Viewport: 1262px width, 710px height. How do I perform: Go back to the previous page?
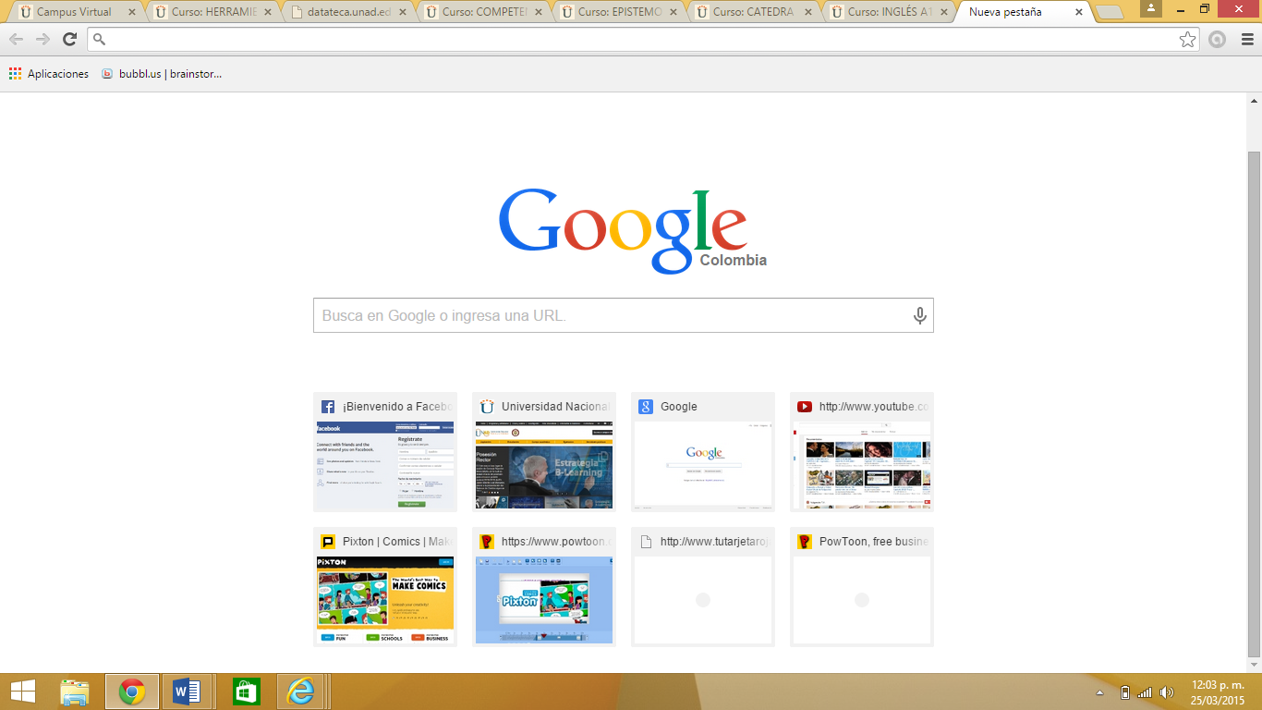click(x=16, y=39)
